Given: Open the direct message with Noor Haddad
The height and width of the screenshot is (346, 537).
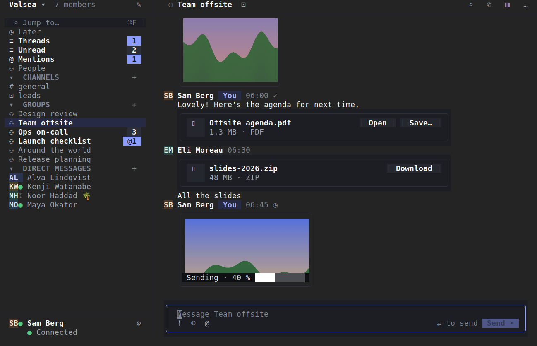Looking at the screenshot, I should click(x=75, y=196).
